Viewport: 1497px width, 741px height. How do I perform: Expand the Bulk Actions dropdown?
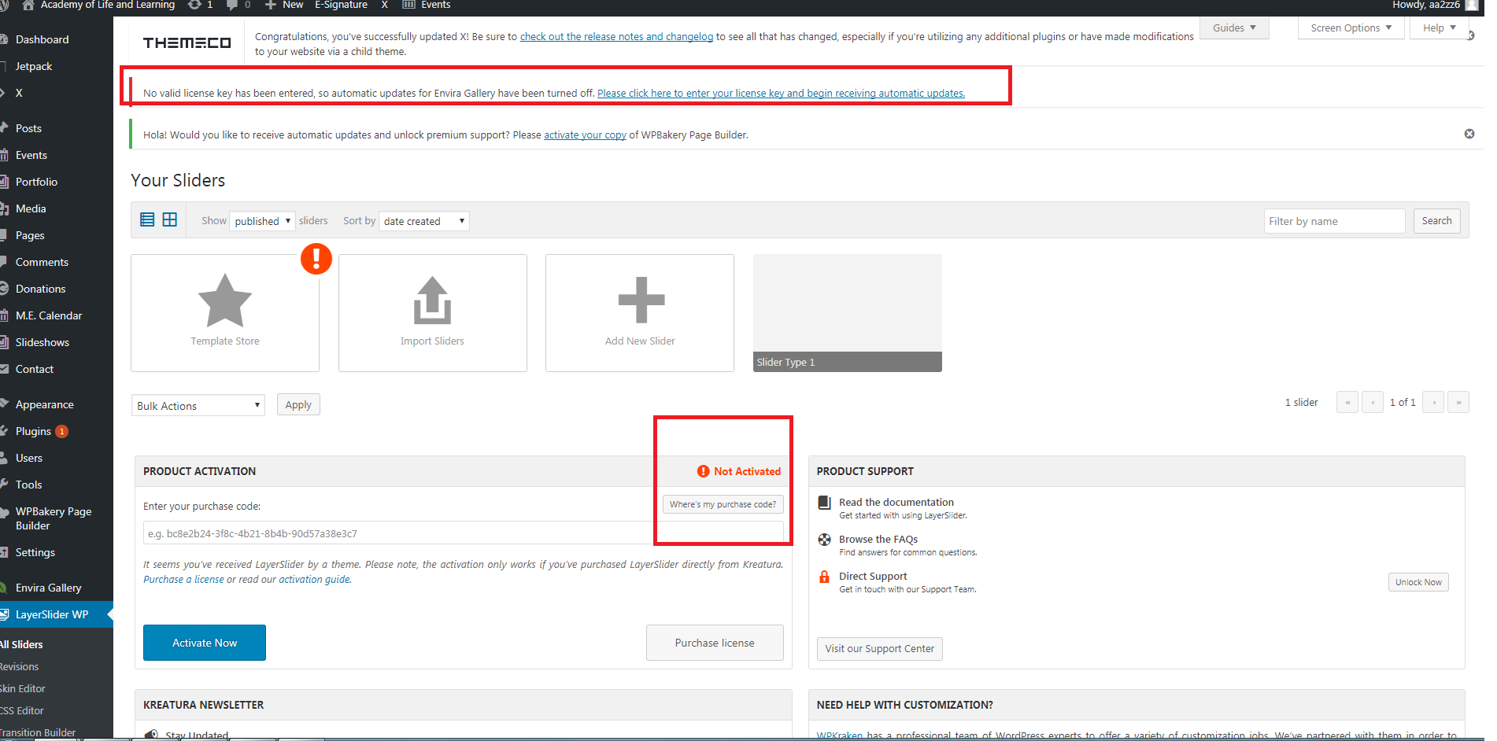(198, 406)
